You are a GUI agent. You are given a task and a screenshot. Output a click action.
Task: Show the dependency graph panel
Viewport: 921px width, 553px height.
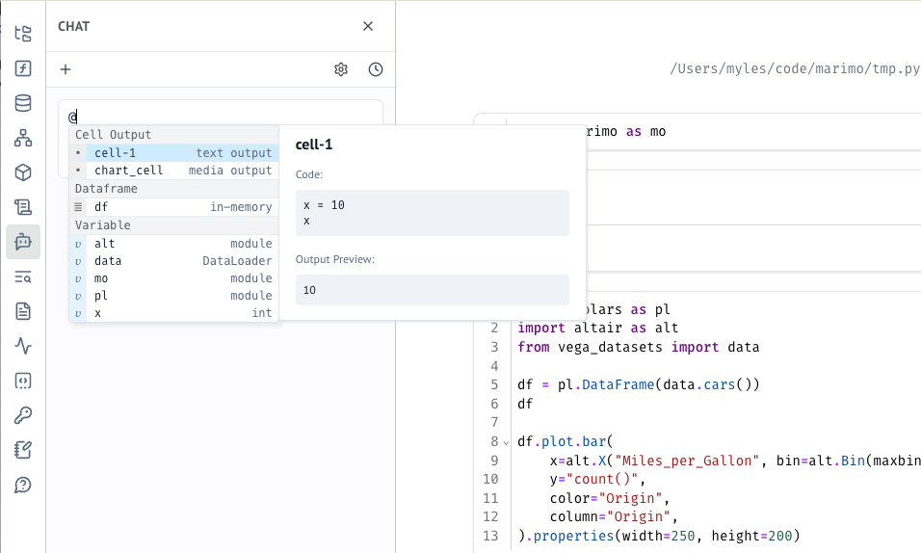(23, 138)
